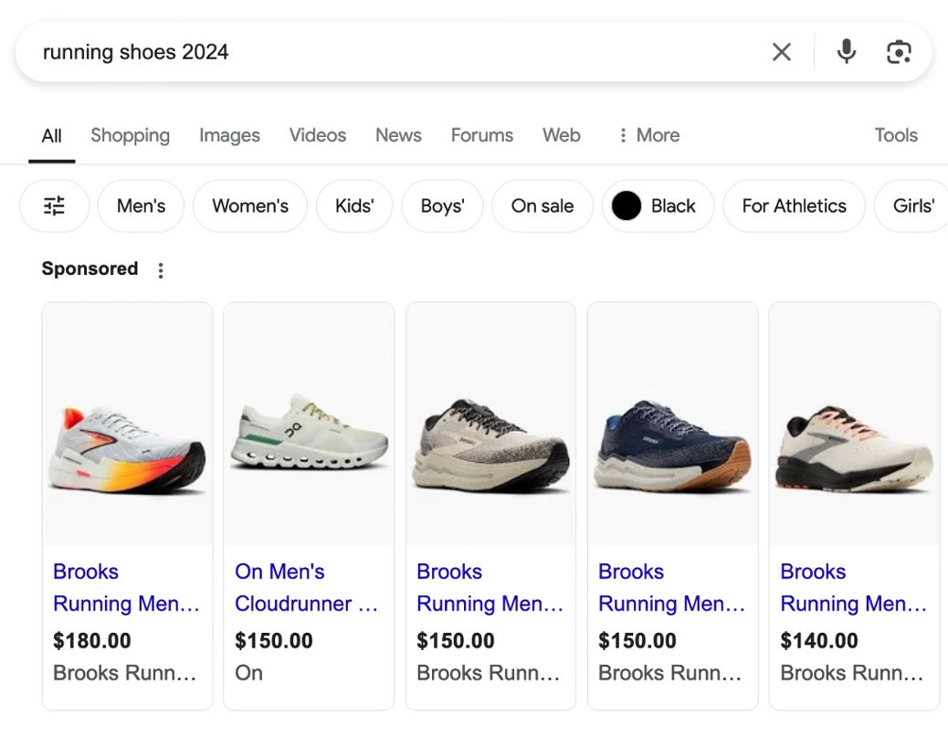Screen dimensions: 948x736
Task: Open the orange gradient Brooks shoe image
Action: tap(128, 425)
